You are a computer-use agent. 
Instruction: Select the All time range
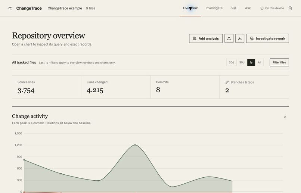(x=259, y=62)
